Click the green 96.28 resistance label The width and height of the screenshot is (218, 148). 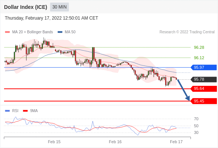pos(199,47)
